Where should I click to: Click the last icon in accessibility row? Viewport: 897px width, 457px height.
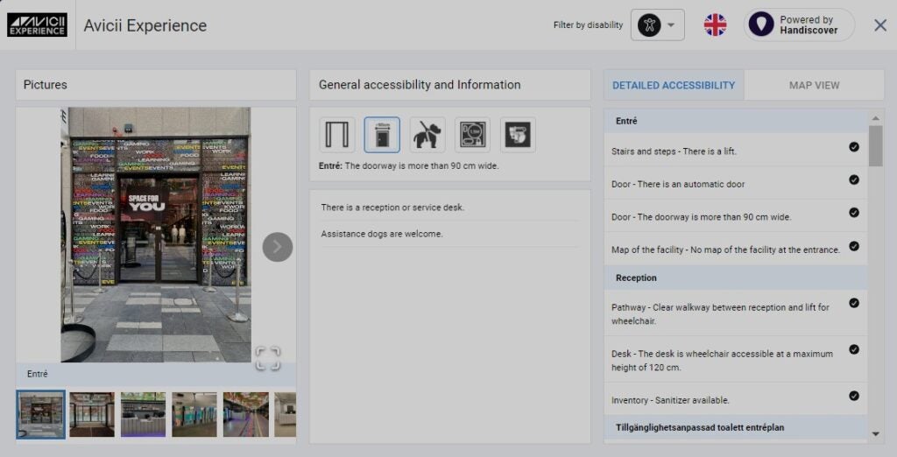tap(518, 135)
